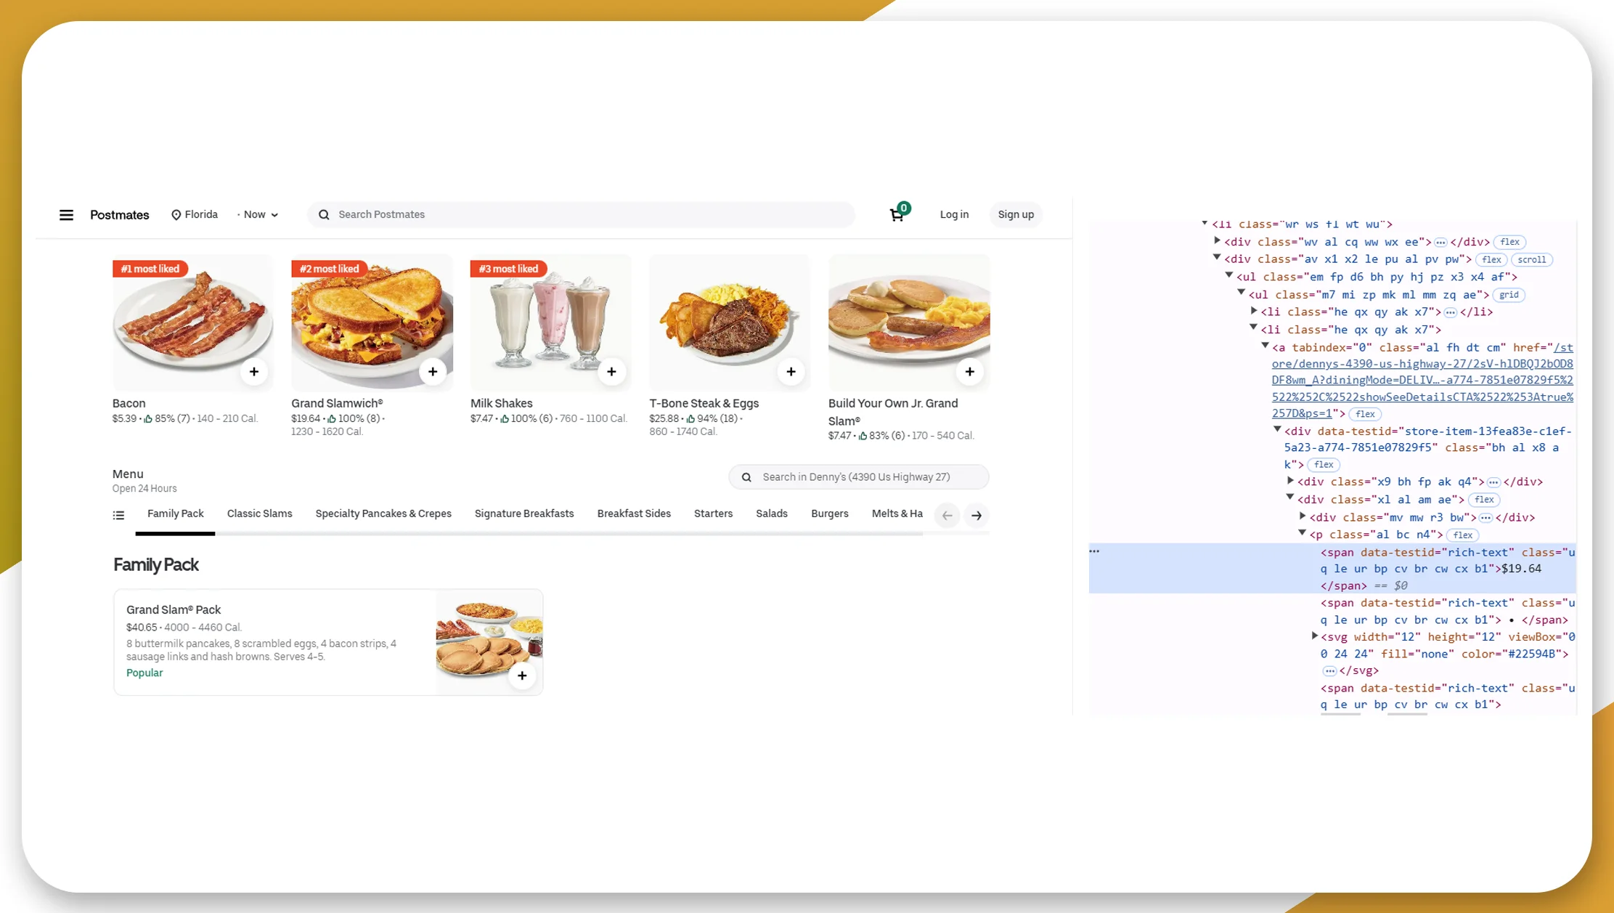The image size is (1614, 913).
Task: Click the Log in button
Action: coord(955,214)
